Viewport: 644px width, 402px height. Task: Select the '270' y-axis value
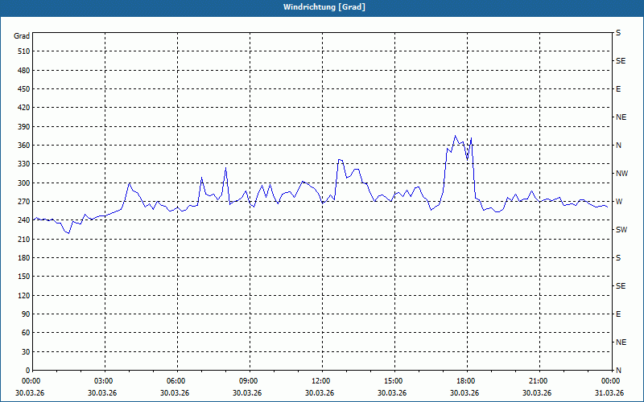24,202
